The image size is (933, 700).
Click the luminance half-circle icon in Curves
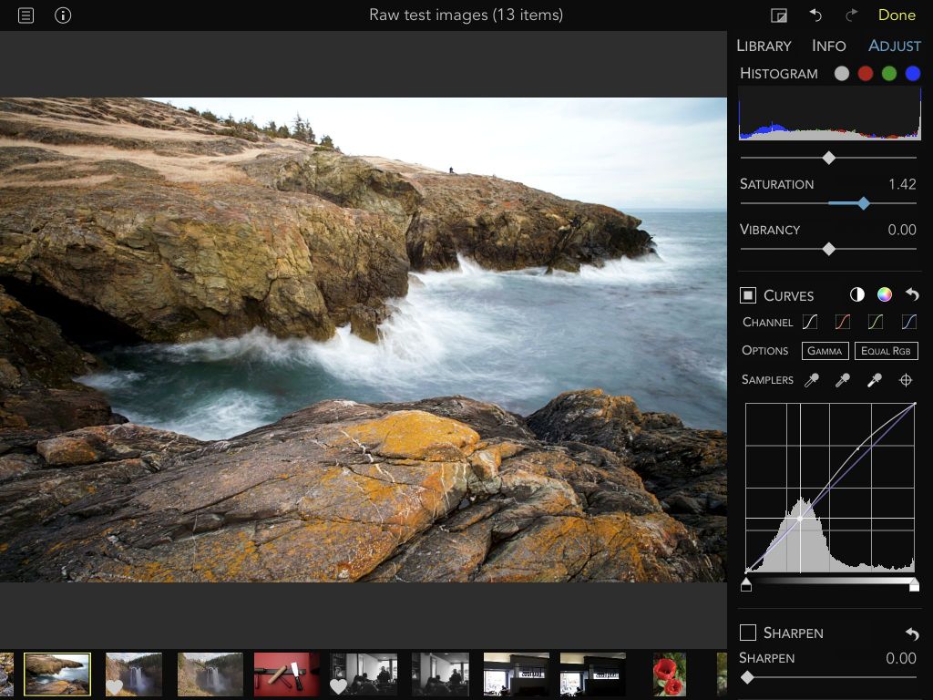coord(856,294)
